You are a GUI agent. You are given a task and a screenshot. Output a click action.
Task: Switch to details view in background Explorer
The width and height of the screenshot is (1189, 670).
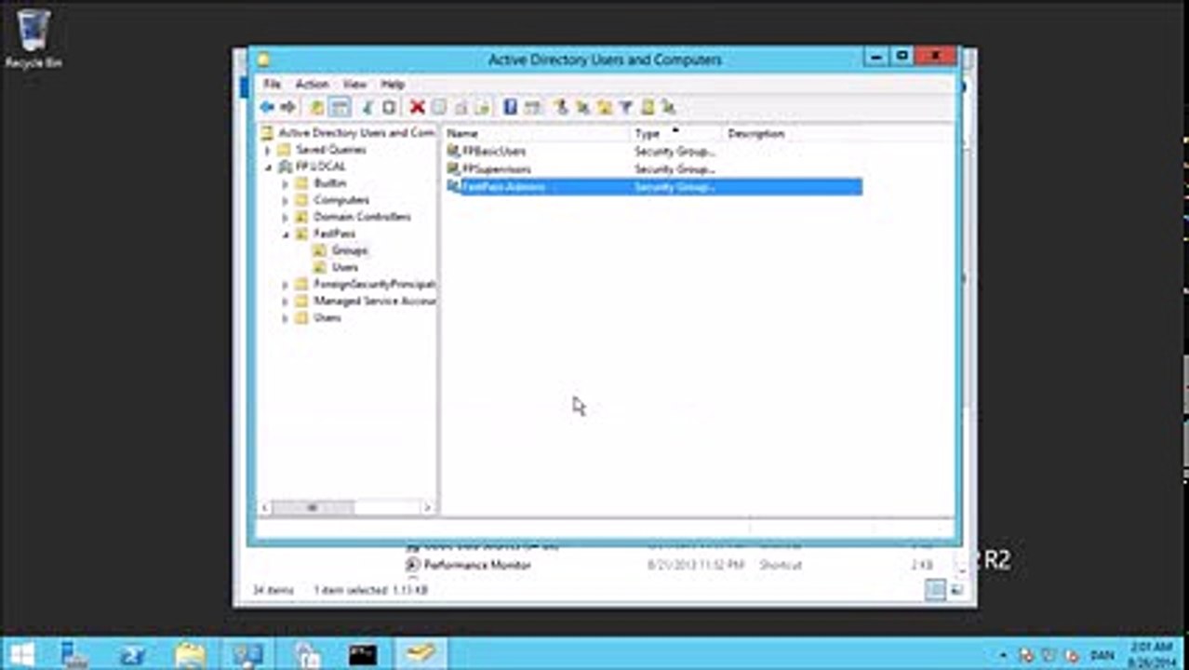pos(936,590)
